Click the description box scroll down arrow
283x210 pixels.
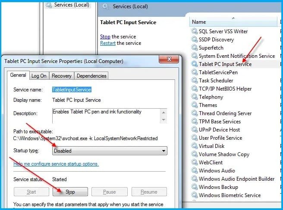164,119
